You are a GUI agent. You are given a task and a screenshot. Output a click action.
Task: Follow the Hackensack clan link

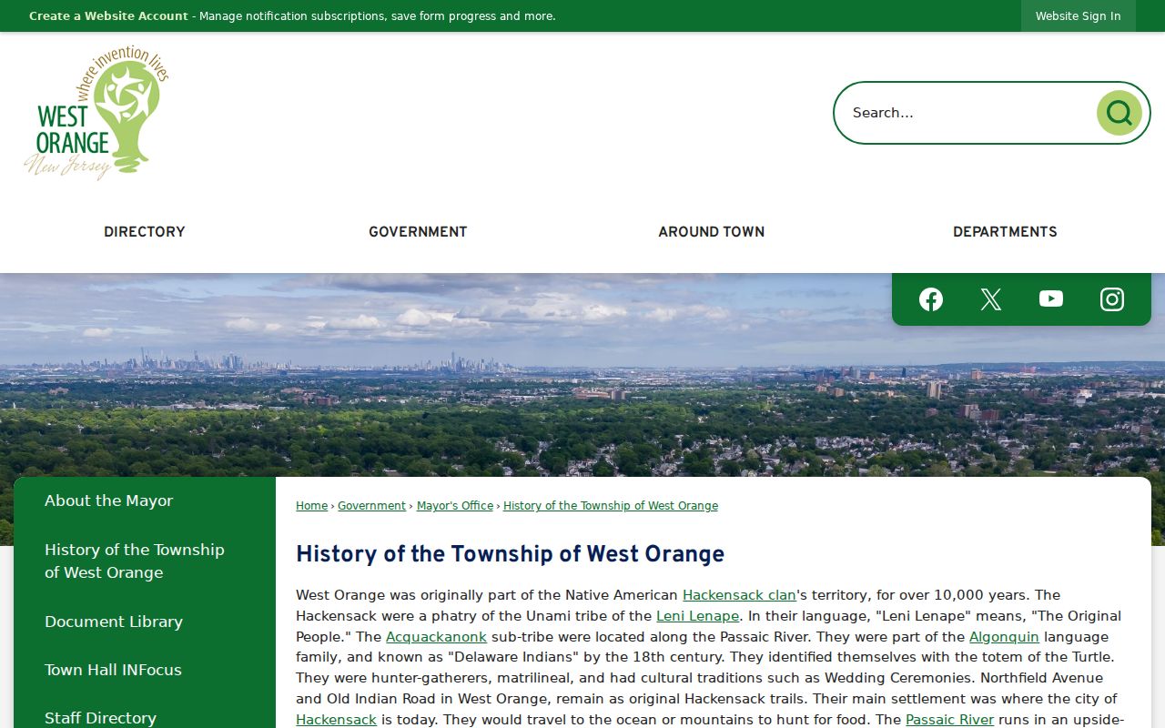point(739,595)
